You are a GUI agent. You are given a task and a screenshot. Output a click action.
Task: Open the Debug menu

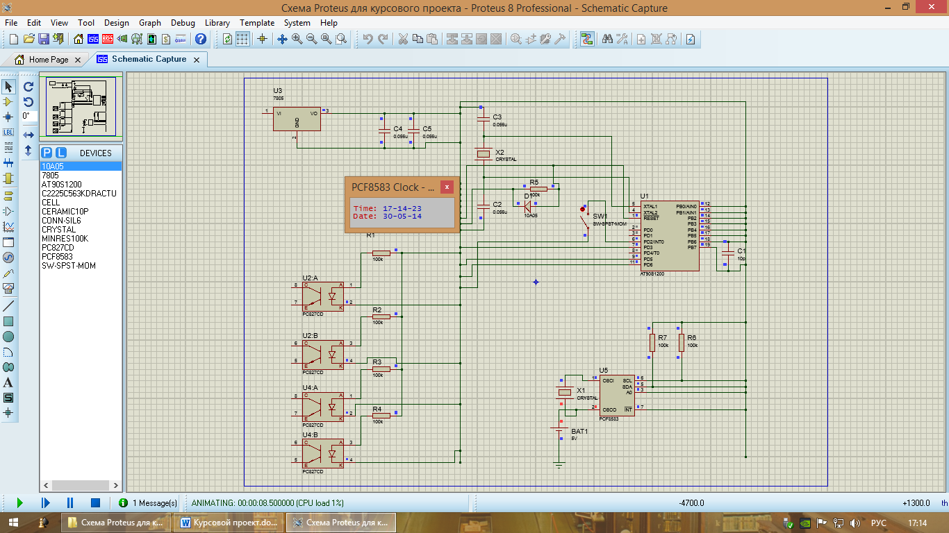(x=183, y=23)
